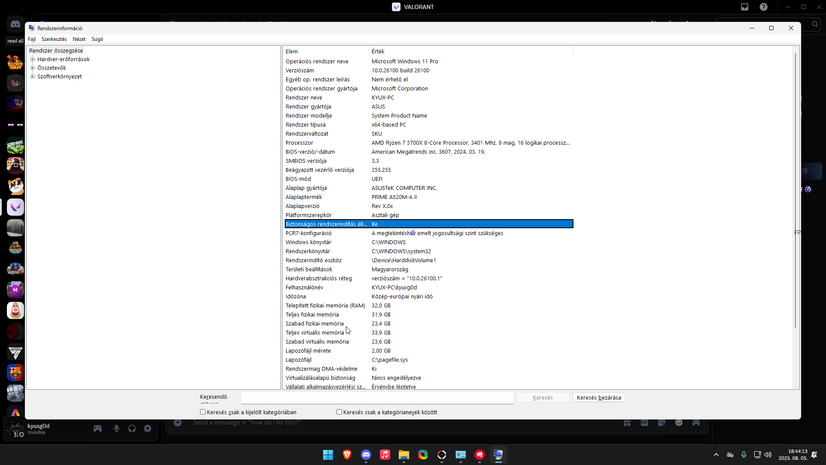Open the FC Barcelona crest server
The image size is (826, 465).
tap(15, 372)
